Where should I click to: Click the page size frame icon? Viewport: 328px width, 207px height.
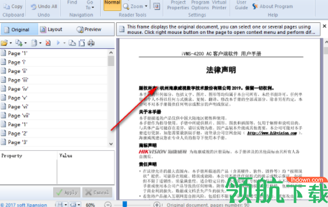pos(82,43)
